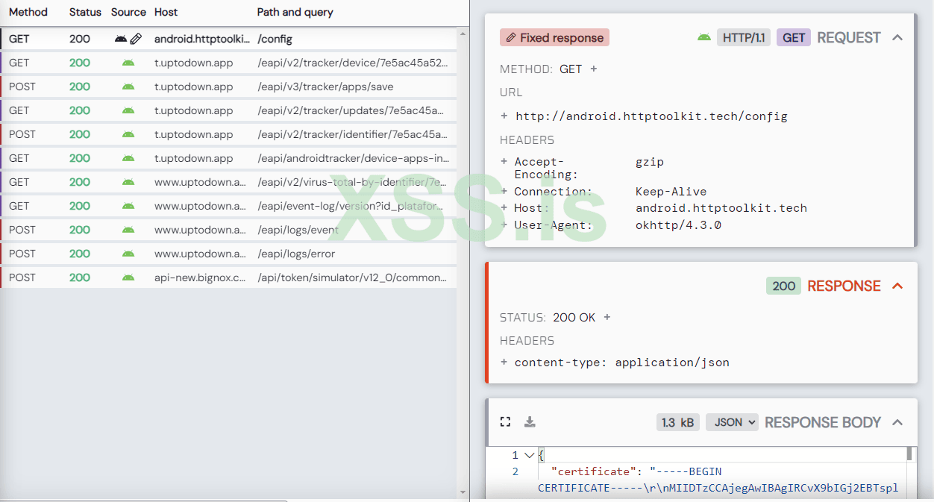The image size is (934, 502).
Task: Expand User-Agent header details
Action: click(x=504, y=225)
